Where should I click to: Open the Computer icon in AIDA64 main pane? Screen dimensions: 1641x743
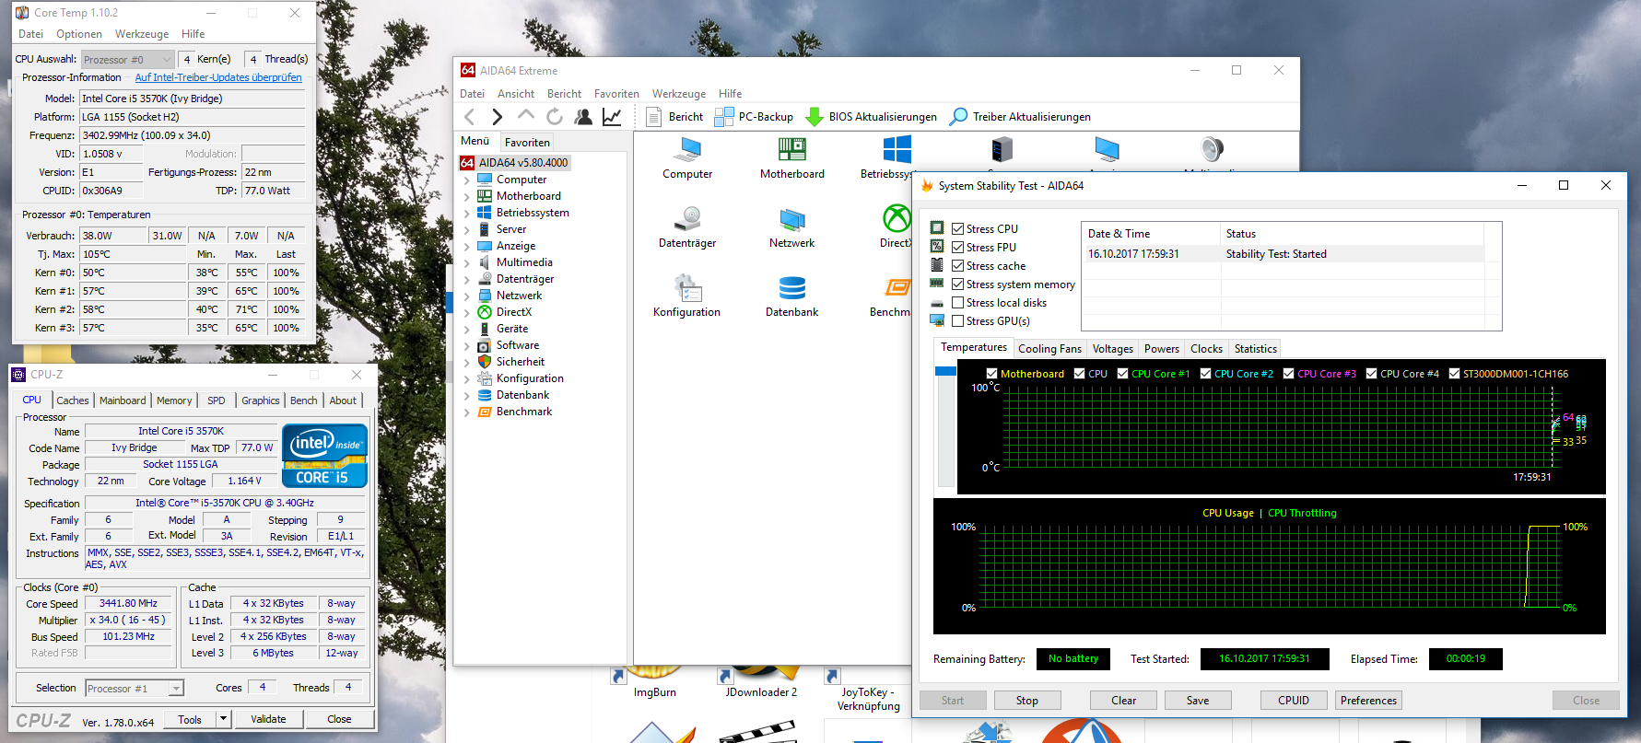click(x=687, y=158)
